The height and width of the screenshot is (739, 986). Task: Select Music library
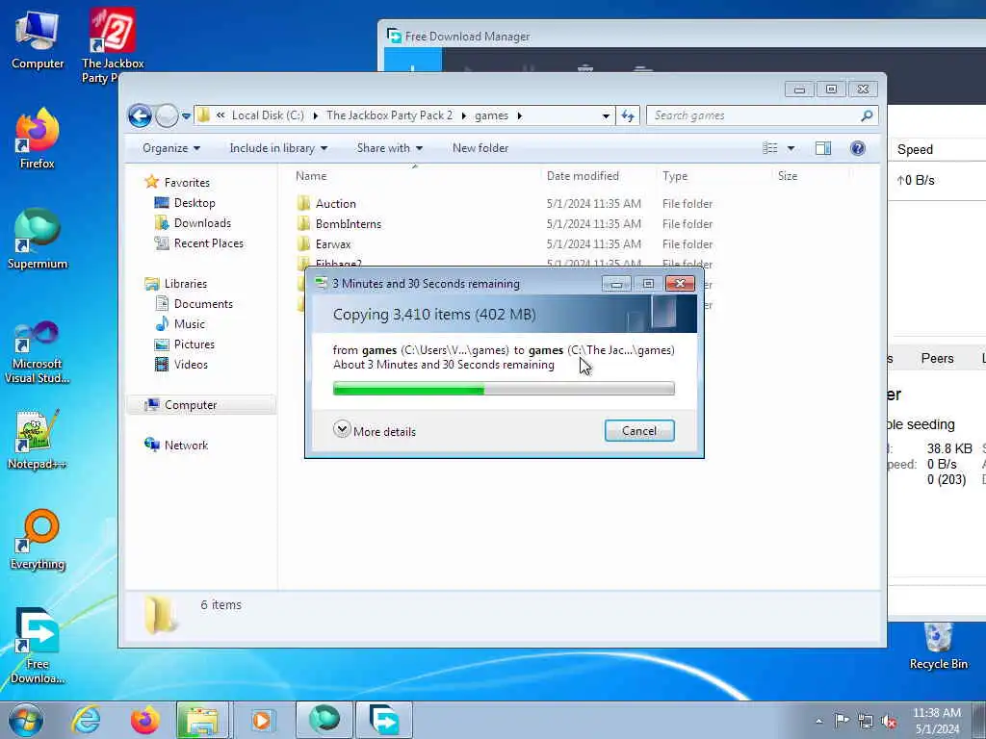(190, 324)
